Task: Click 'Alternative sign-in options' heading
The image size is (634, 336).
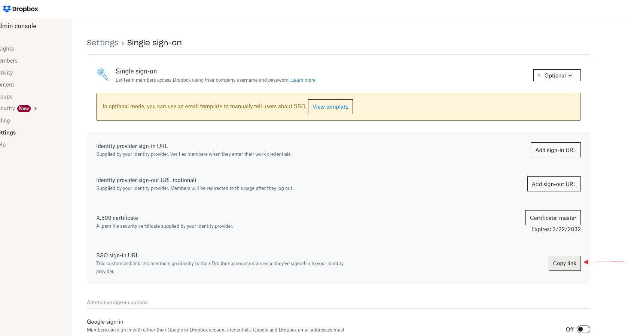Action: tap(117, 303)
